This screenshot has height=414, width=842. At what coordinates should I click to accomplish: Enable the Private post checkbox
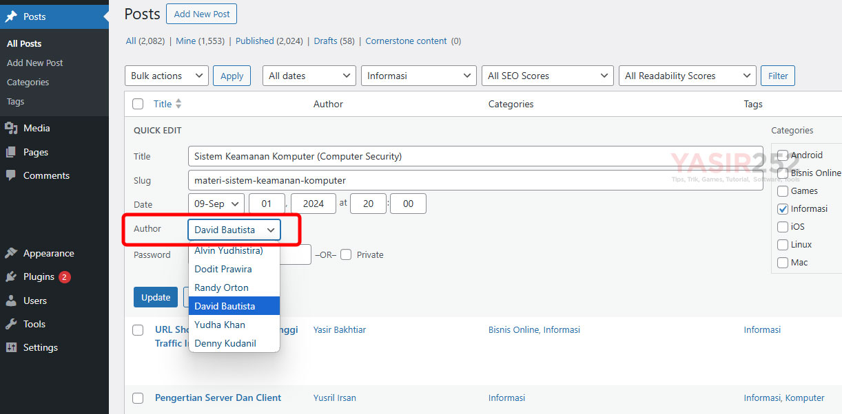[x=346, y=254]
